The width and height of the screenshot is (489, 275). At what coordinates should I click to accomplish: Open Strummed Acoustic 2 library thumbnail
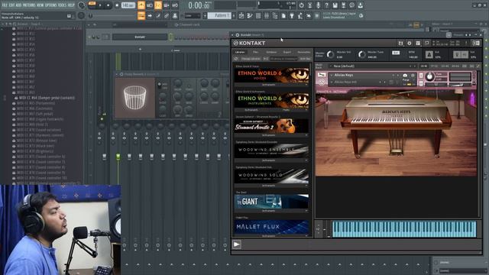tap(271, 126)
